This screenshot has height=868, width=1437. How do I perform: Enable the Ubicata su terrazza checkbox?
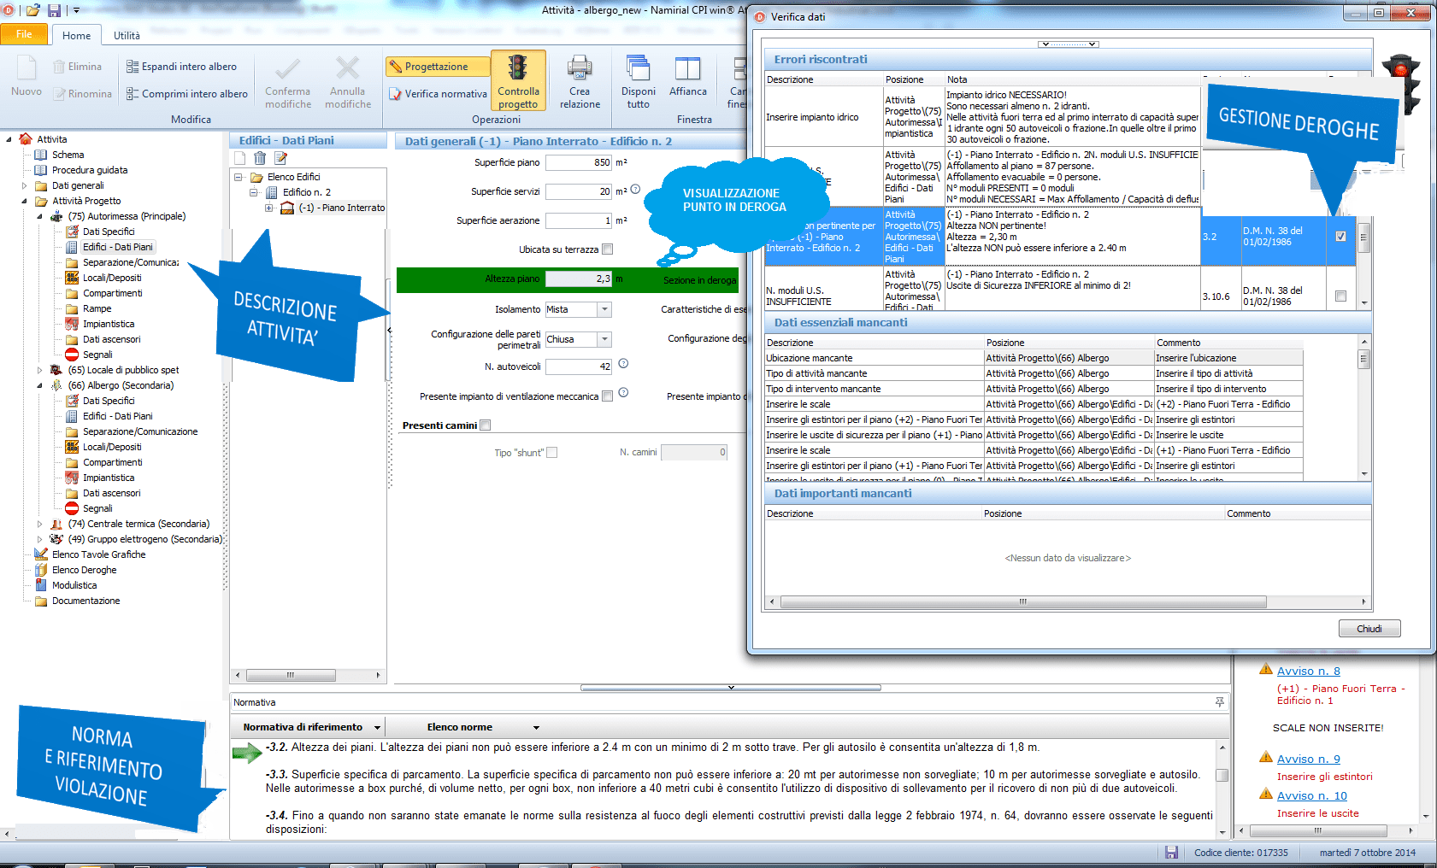coord(607,249)
